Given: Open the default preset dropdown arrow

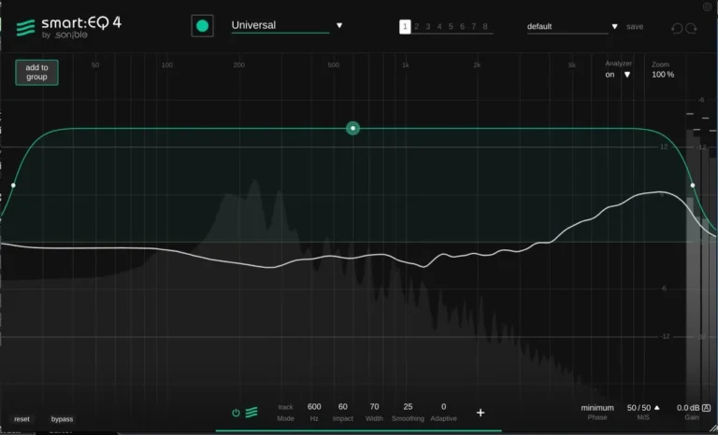Looking at the screenshot, I should [614, 26].
